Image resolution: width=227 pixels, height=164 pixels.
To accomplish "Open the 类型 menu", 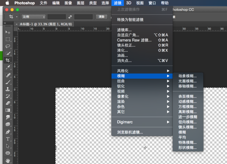I will pos(93,3).
